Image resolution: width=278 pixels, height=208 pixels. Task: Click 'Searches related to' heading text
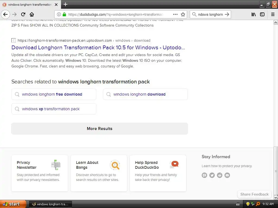point(34,82)
